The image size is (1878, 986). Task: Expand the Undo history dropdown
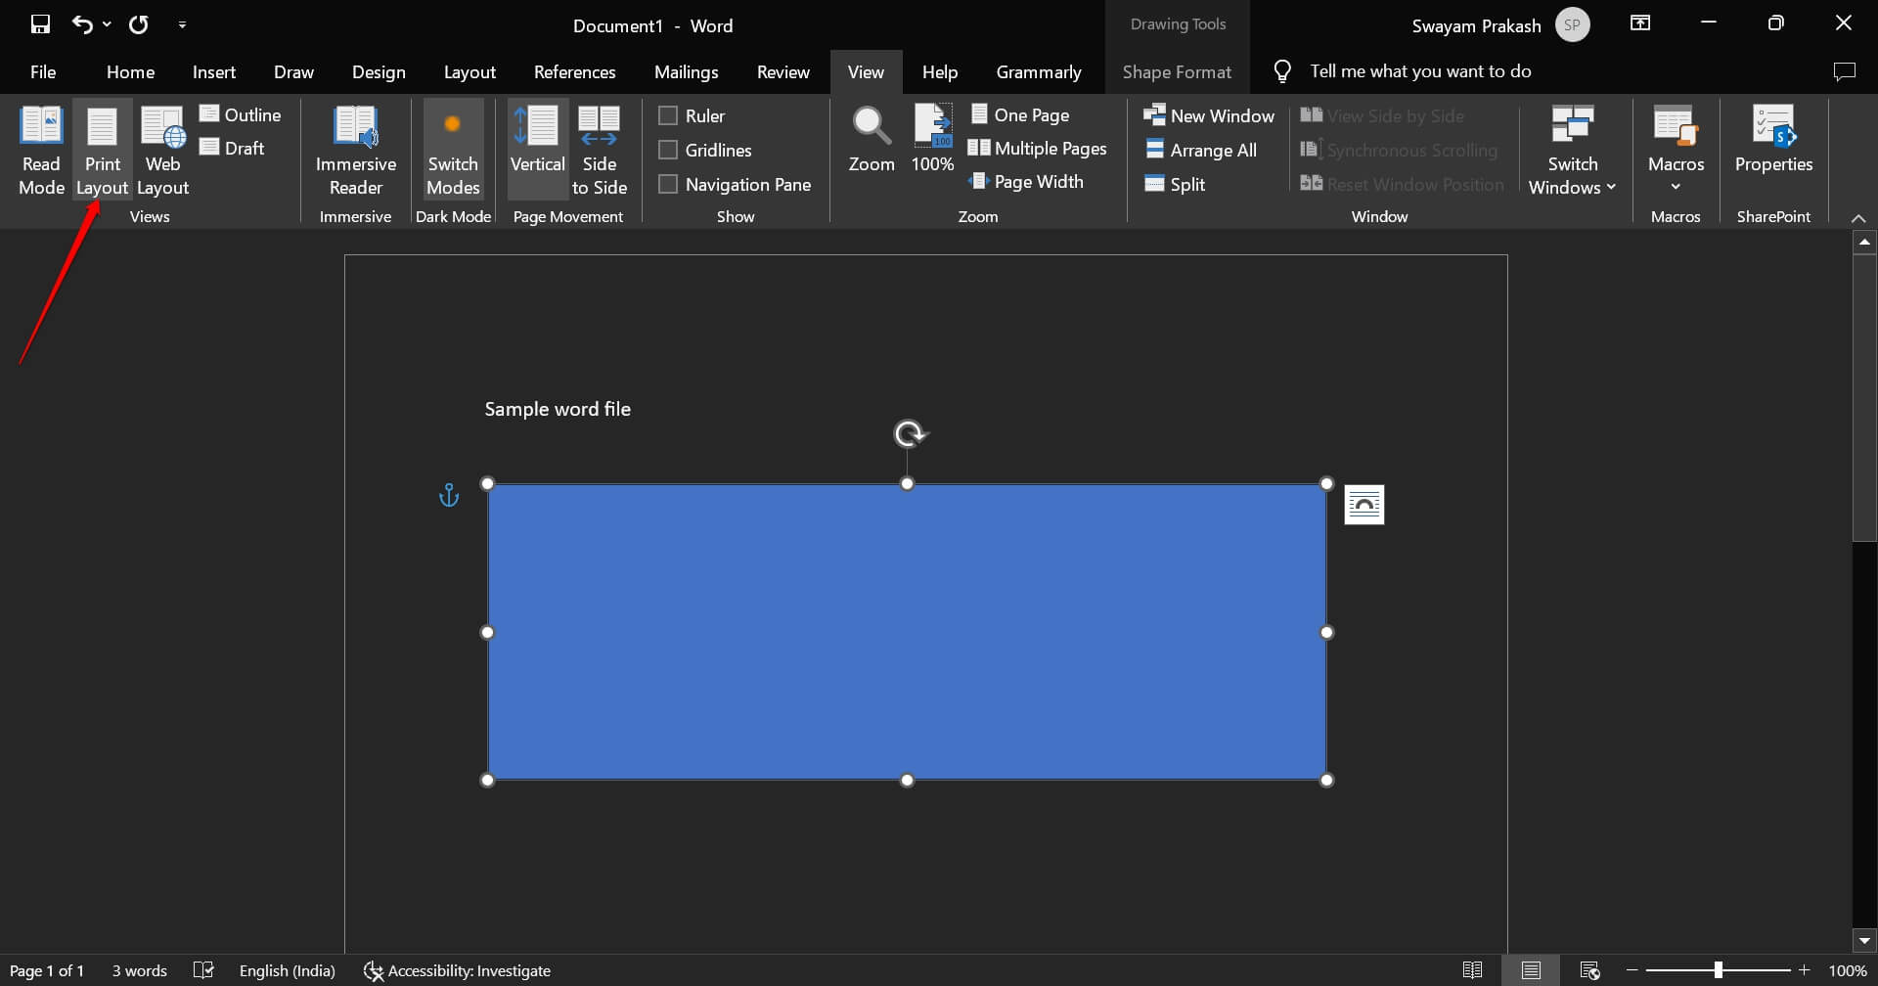[107, 24]
